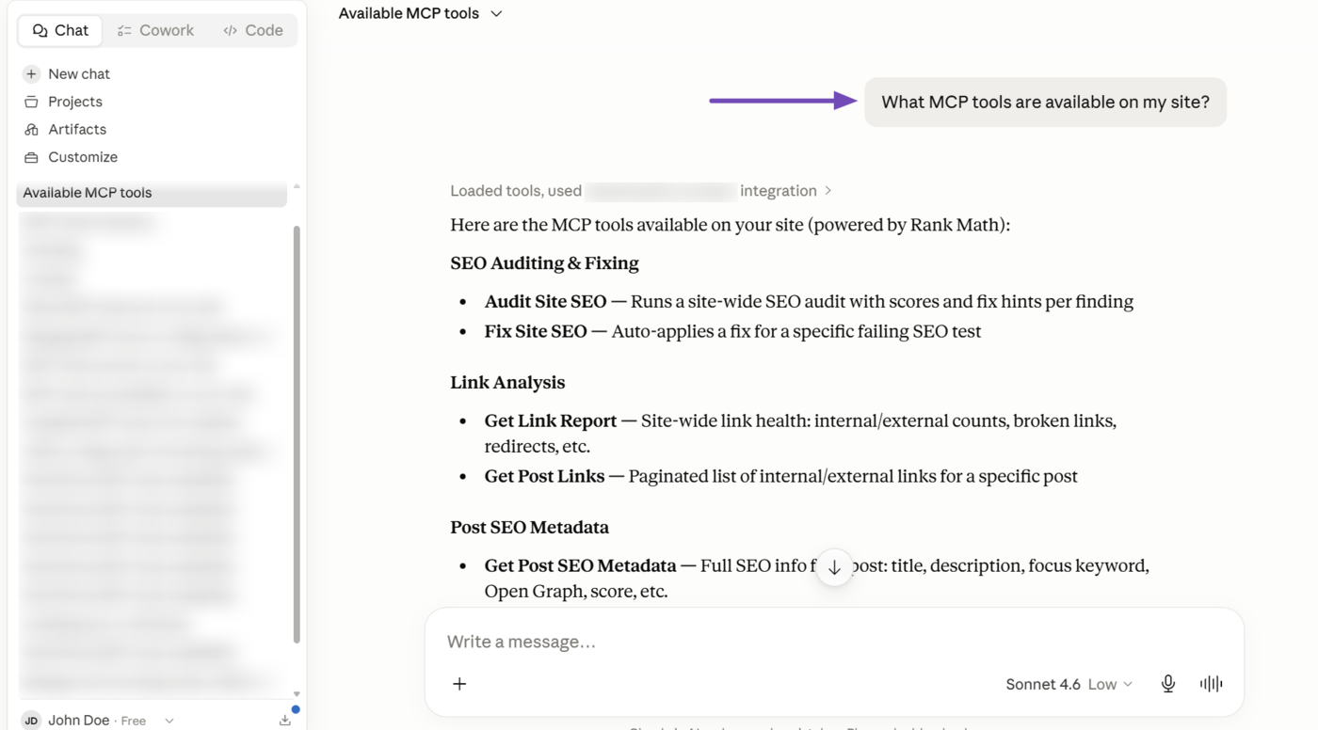
Task: Start a New chat
Action: (x=79, y=73)
